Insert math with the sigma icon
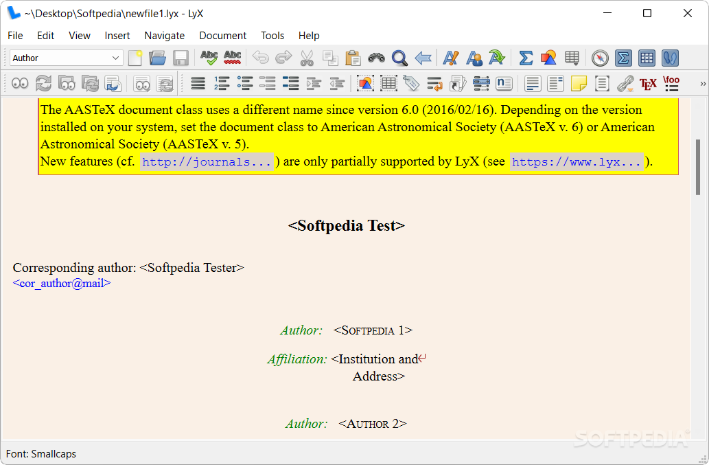 [x=526, y=58]
